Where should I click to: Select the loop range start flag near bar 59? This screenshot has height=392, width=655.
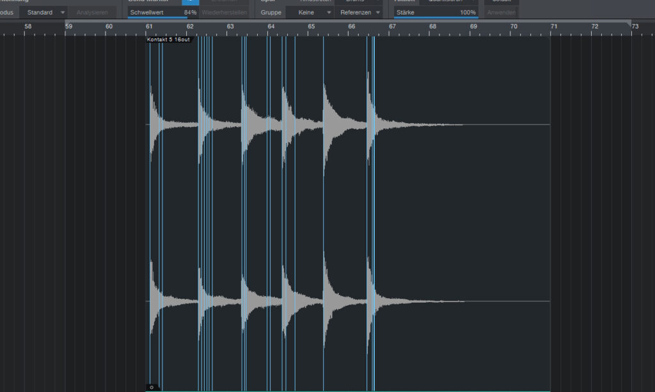pyautogui.click(x=67, y=26)
